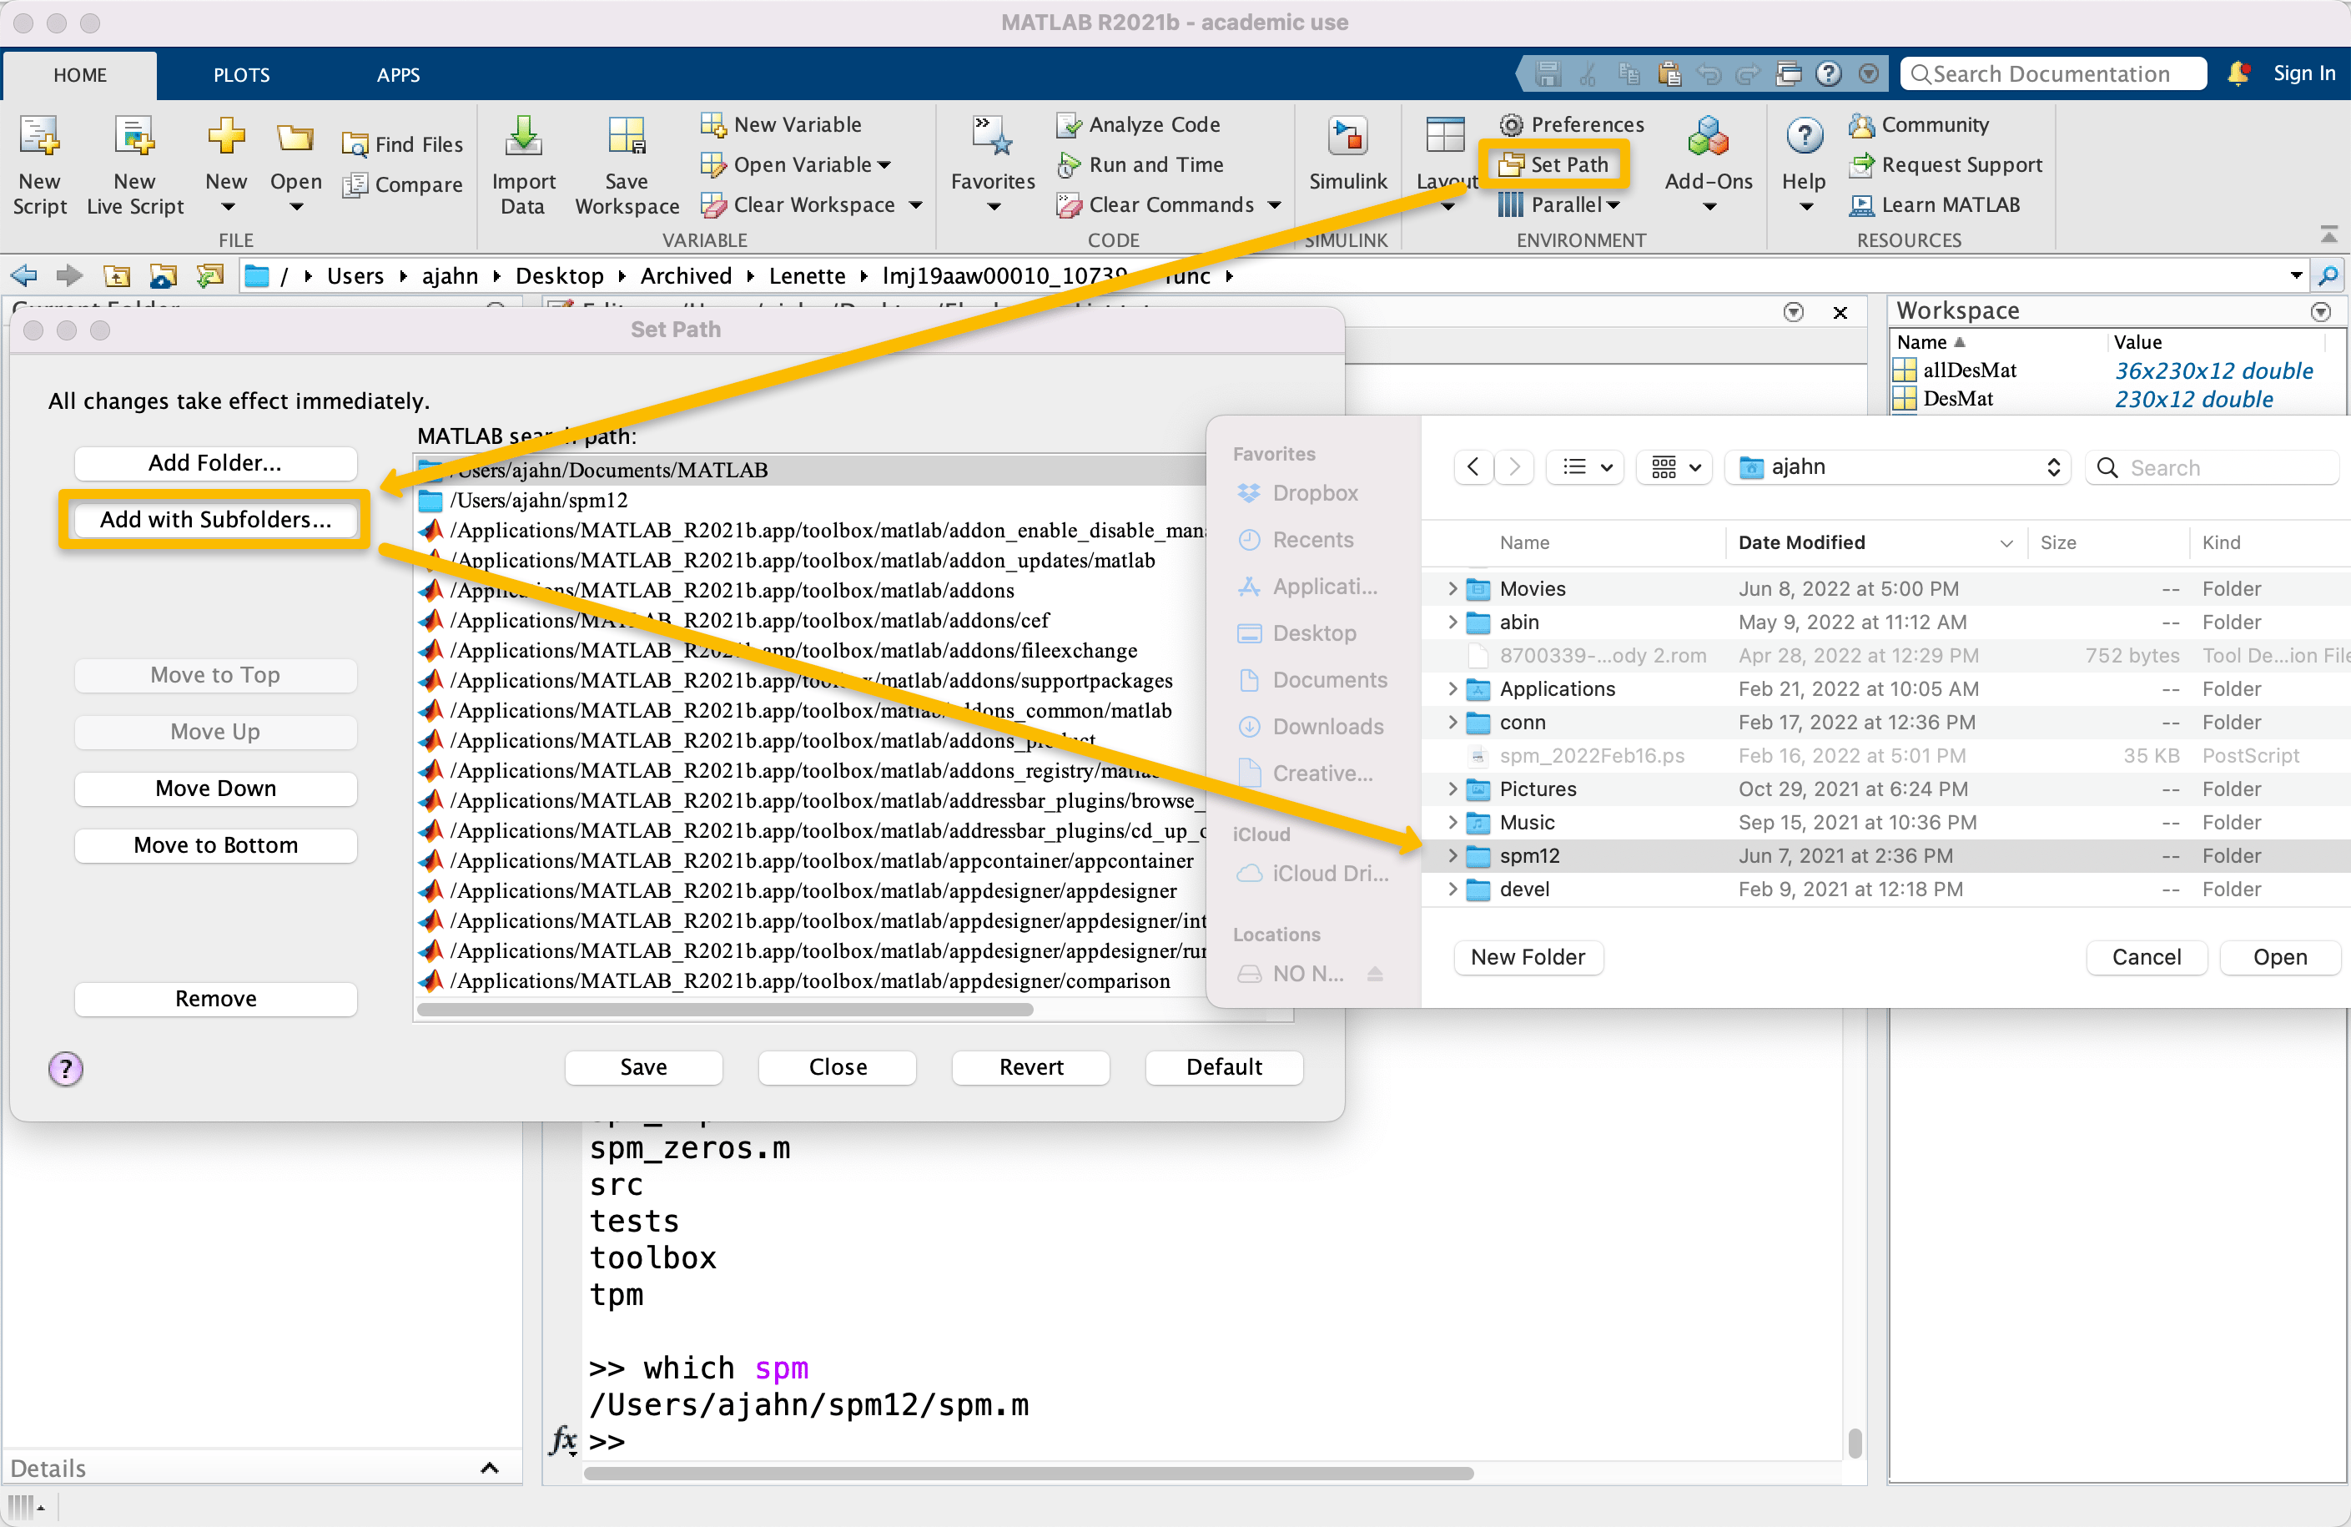The image size is (2351, 1527).
Task: Click the search path horizontal scrollbar
Action: pyautogui.click(x=725, y=1010)
